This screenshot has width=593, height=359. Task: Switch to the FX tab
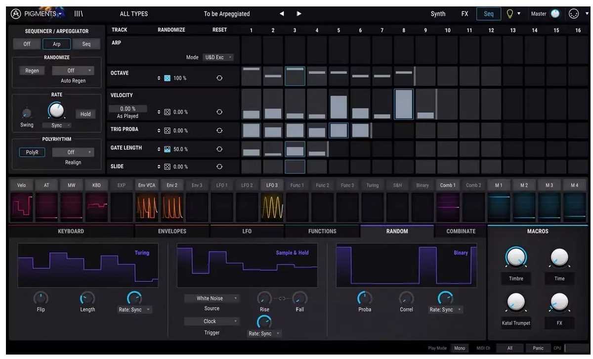pos(465,14)
